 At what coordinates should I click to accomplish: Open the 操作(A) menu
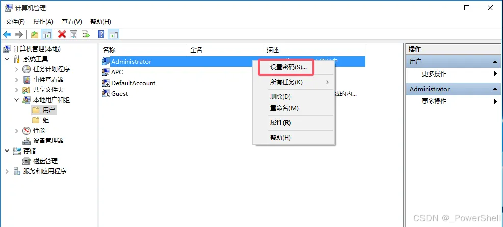[x=43, y=22]
